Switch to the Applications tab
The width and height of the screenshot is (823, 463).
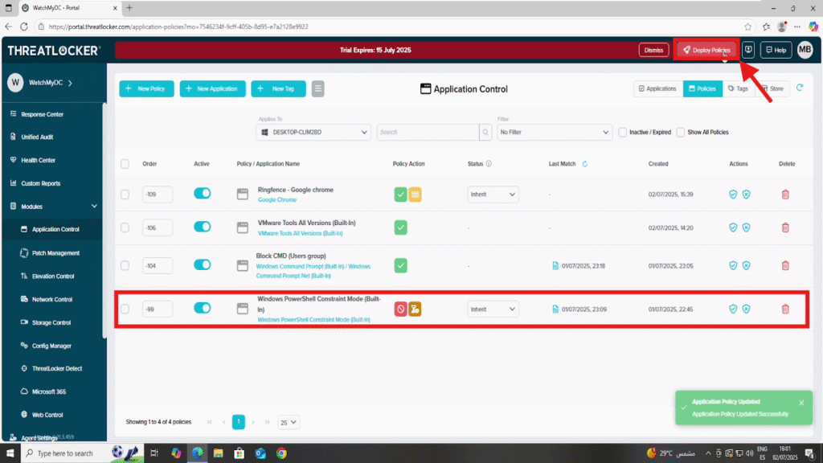pos(657,88)
